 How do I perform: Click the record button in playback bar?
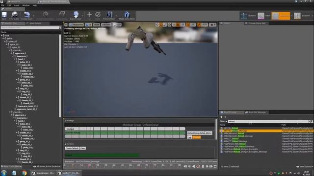(x=198, y=166)
